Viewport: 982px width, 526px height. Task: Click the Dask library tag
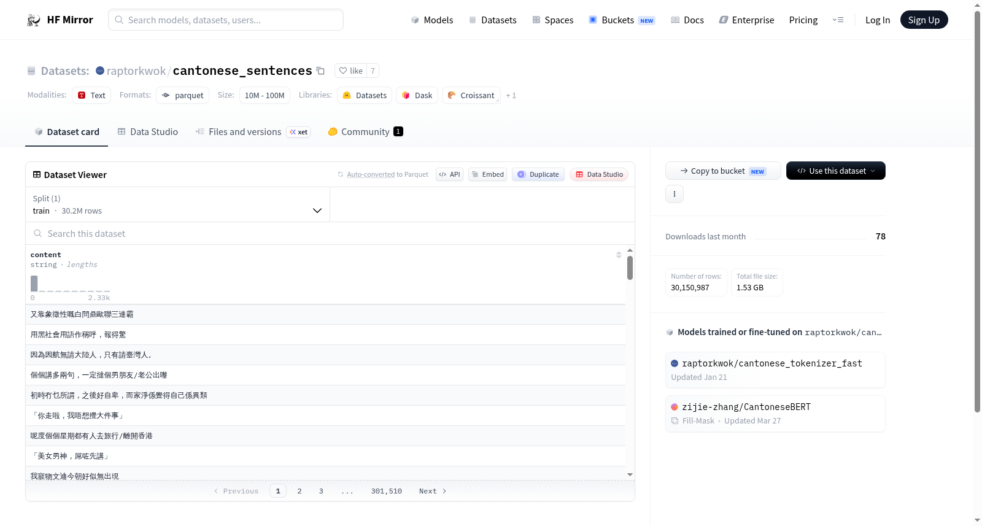pyautogui.click(x=417, y=96)
